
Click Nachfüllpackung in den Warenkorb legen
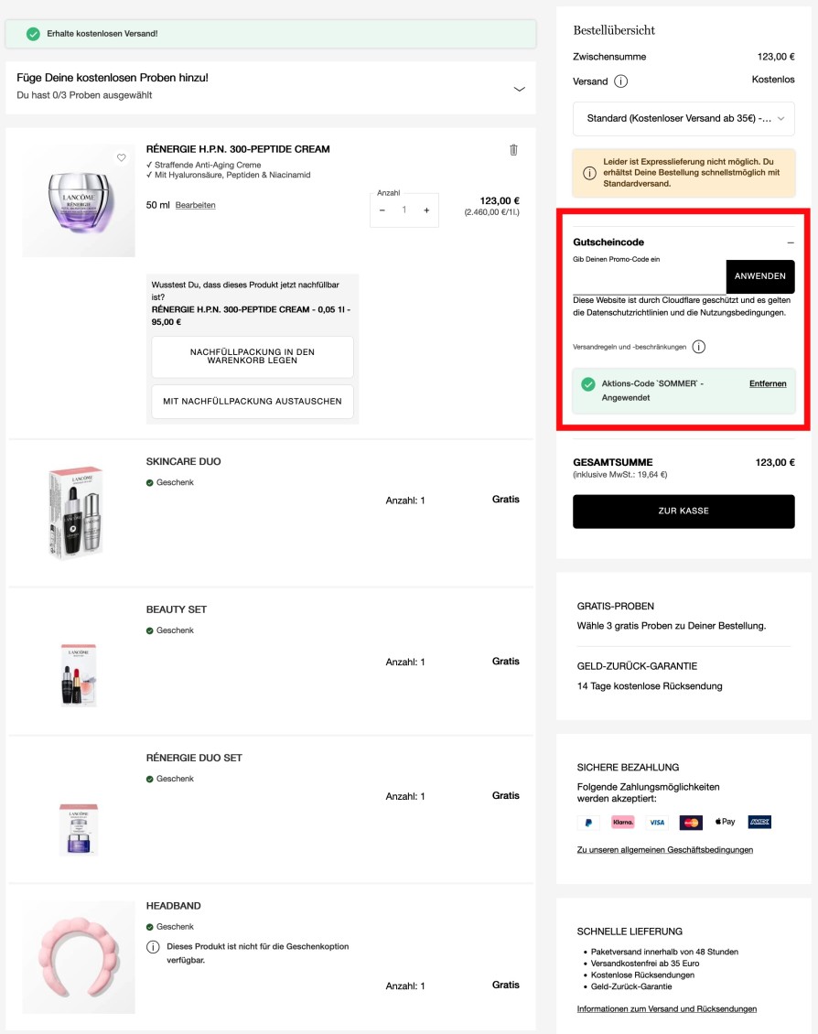[x=253, y=357]
